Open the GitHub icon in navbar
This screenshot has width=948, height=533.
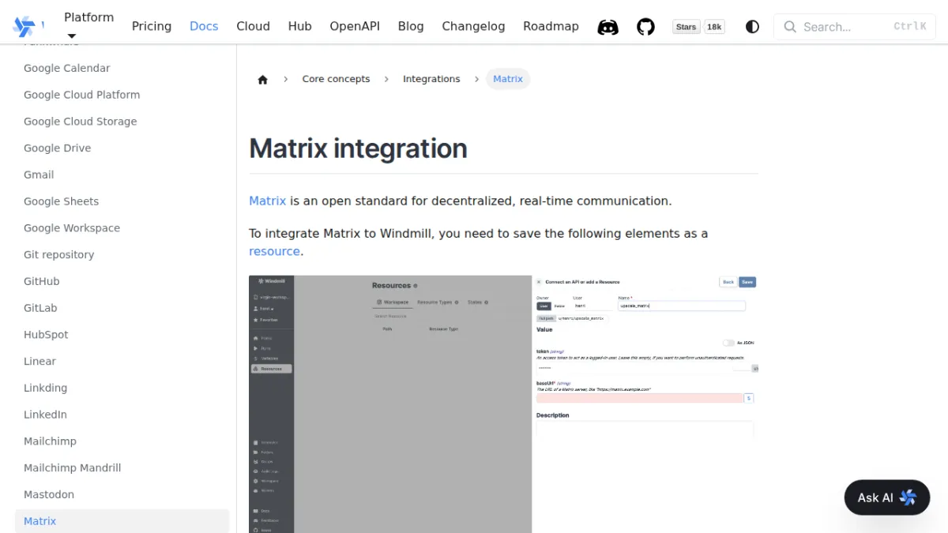click(646, 27)
